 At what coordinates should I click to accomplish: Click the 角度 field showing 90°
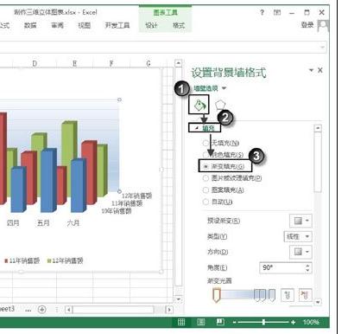(282, 267)
